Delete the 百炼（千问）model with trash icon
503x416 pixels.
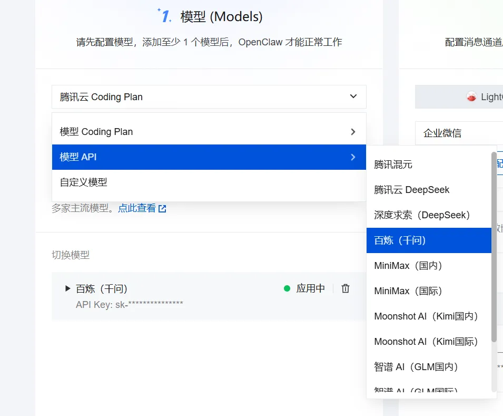(346, 288)
